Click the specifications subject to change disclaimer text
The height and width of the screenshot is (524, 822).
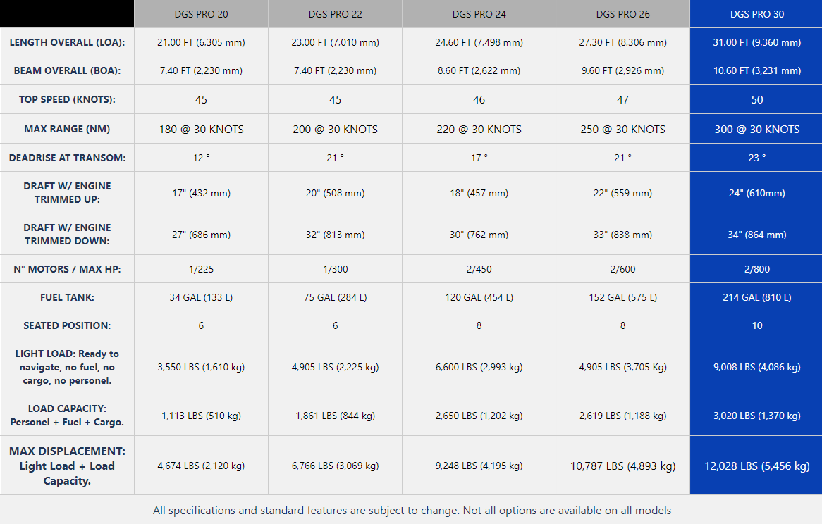412,510
